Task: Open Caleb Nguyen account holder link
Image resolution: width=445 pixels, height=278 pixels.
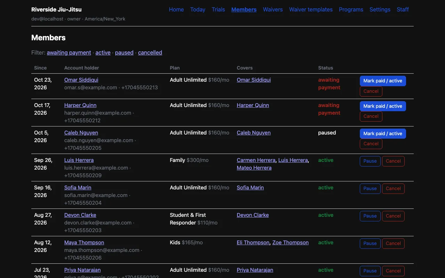Action: [81, 133]
